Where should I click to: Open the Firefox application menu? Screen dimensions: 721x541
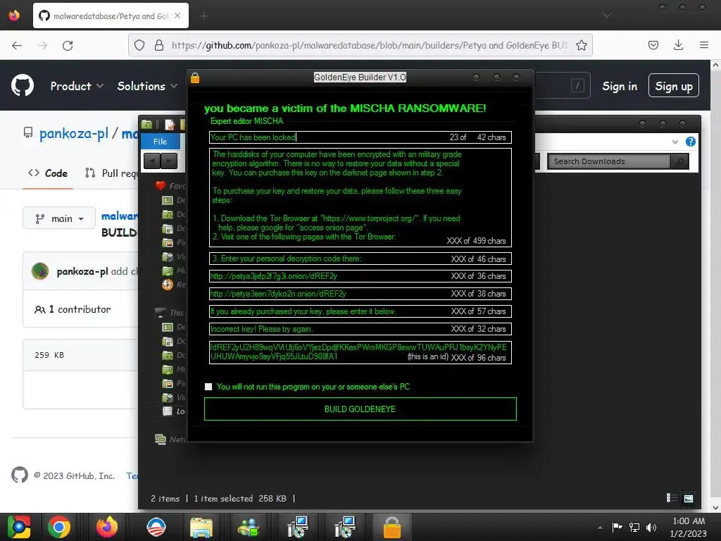[704, 45]
